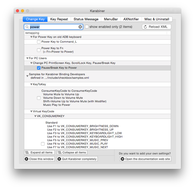The image size is (195, 189).
Task: Click "Do you want to add your own settings?"
Action: [x=145, y=153]
